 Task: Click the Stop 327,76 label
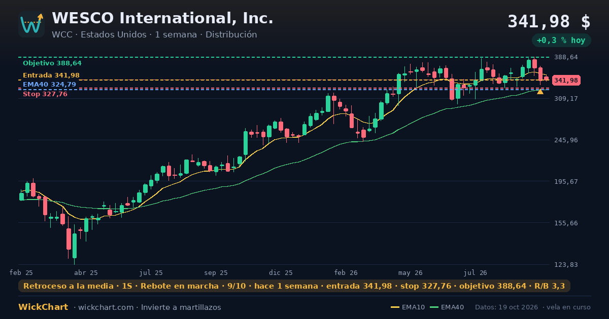tap(45, 94)
